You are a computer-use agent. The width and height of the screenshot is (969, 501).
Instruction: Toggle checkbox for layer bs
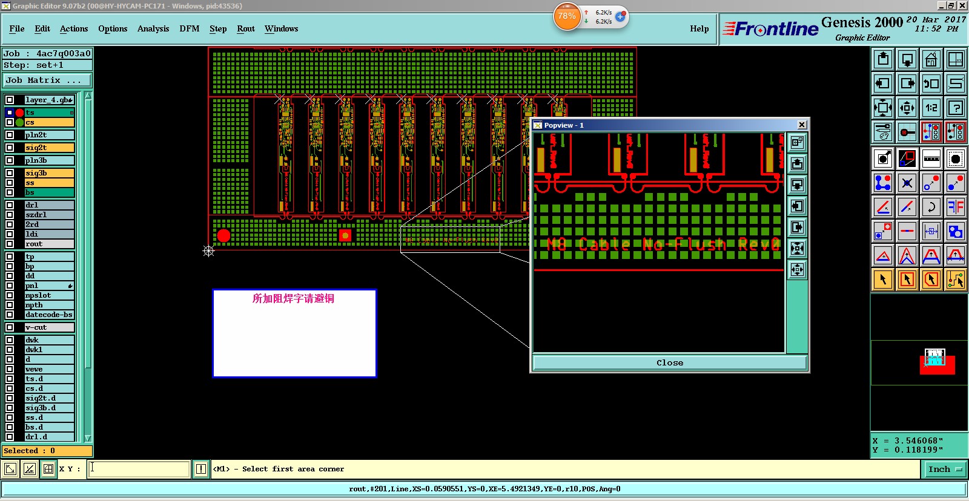coord(10,192)
